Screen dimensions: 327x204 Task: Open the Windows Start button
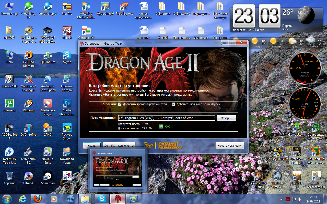tap(7, 198)
